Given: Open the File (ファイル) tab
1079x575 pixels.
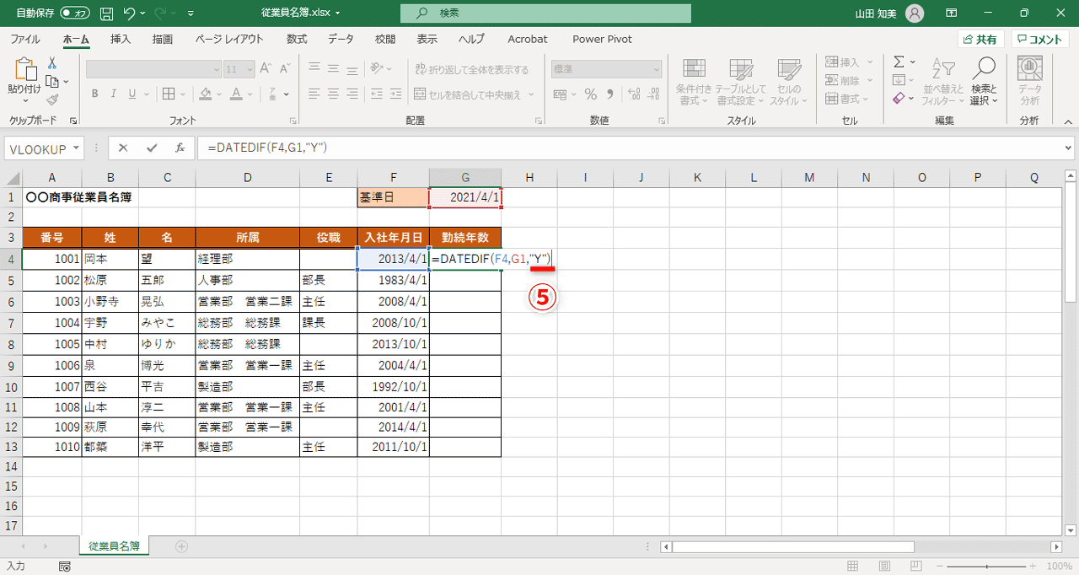Looking at the screenshot, I should click(25, 39).
